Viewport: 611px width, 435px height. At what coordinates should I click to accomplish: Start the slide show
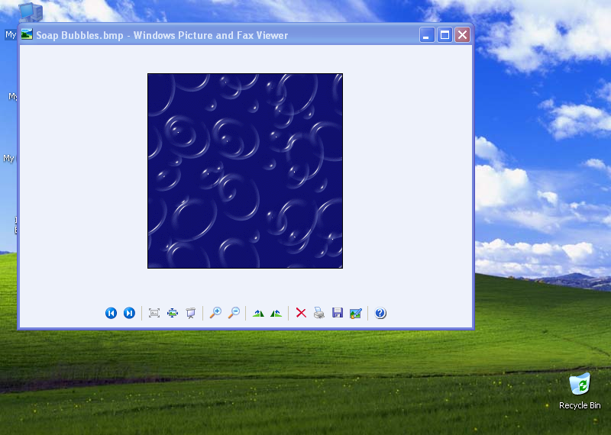click(x=190, y=313)
